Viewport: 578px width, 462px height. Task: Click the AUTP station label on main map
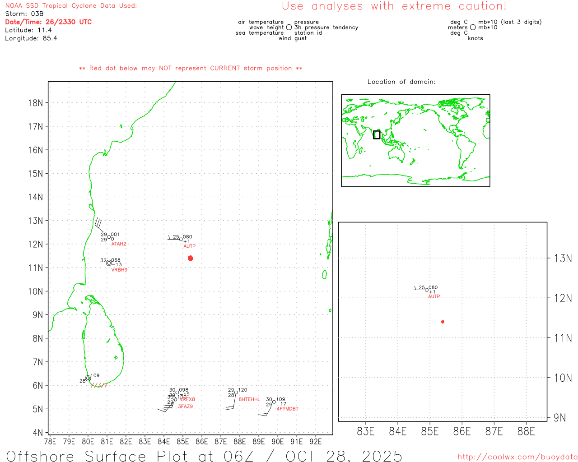click(x=189, y=246)
